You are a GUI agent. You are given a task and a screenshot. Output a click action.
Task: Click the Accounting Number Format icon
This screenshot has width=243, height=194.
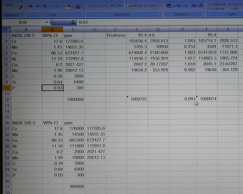(168, 6)
